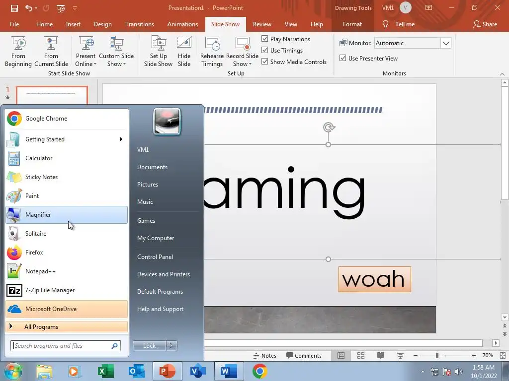Viewport: 509px width, 381px height.
Task: Open Custom Slide Show menu
Action: pyautogui.click(x=116, y=52)
